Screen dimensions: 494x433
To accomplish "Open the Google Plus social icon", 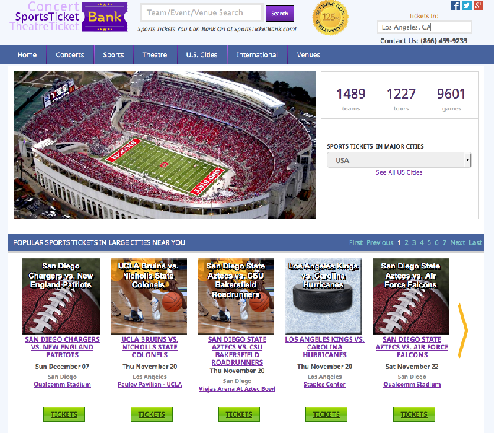I will [478, 5].
